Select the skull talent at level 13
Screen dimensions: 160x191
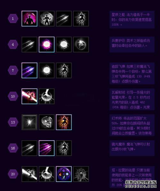[x=47, y=122]
